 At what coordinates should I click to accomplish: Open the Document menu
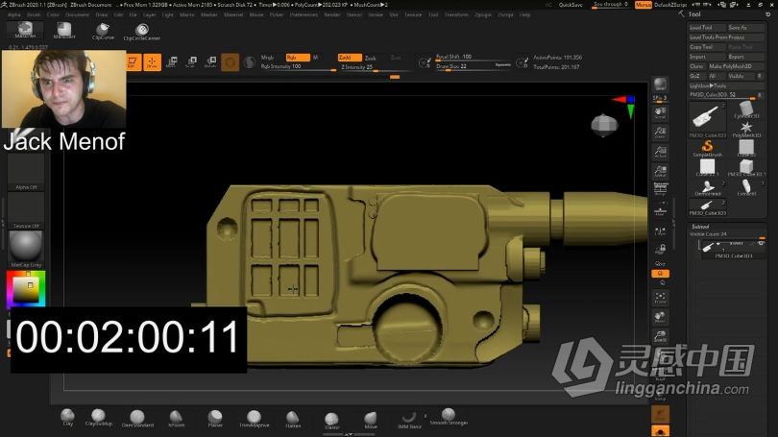pyautogui.click(x=78, y=14)
